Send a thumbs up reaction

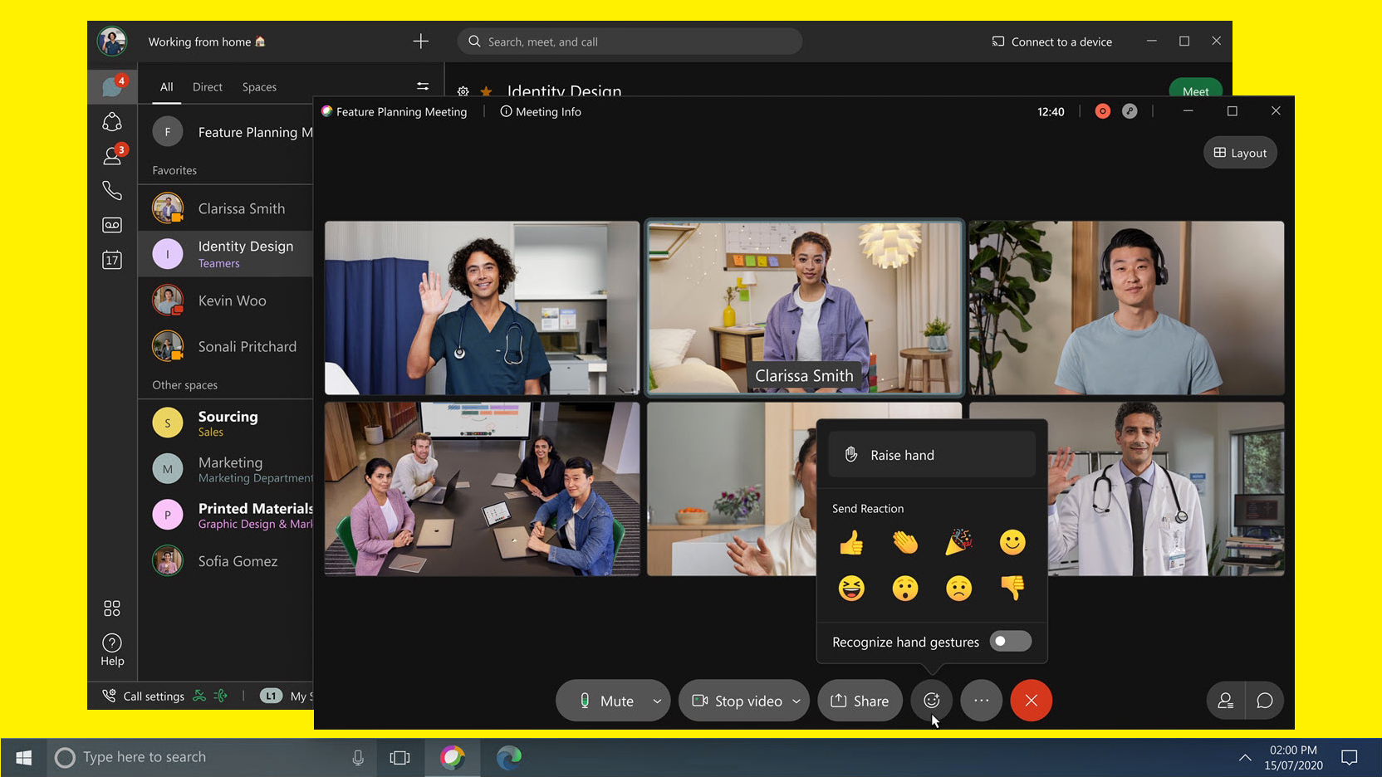[851, 542]
